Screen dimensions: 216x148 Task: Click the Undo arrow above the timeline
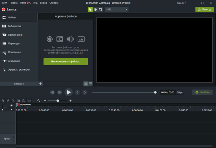coord(3,101)
